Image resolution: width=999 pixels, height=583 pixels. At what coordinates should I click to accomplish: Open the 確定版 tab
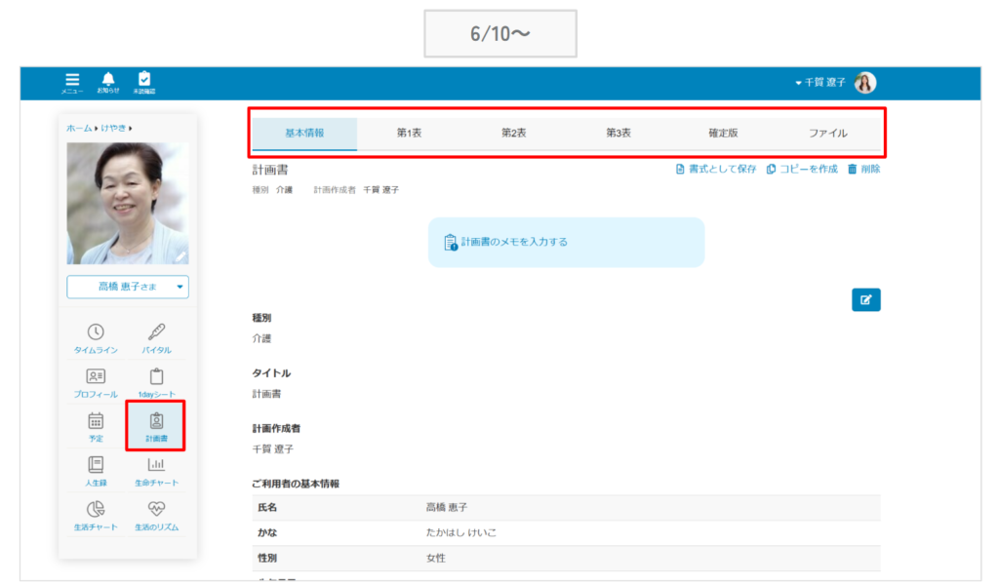723,133
